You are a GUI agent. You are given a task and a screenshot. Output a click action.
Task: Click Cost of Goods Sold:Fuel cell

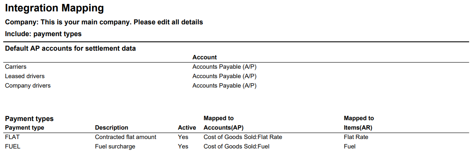click(x=236, y=147)
